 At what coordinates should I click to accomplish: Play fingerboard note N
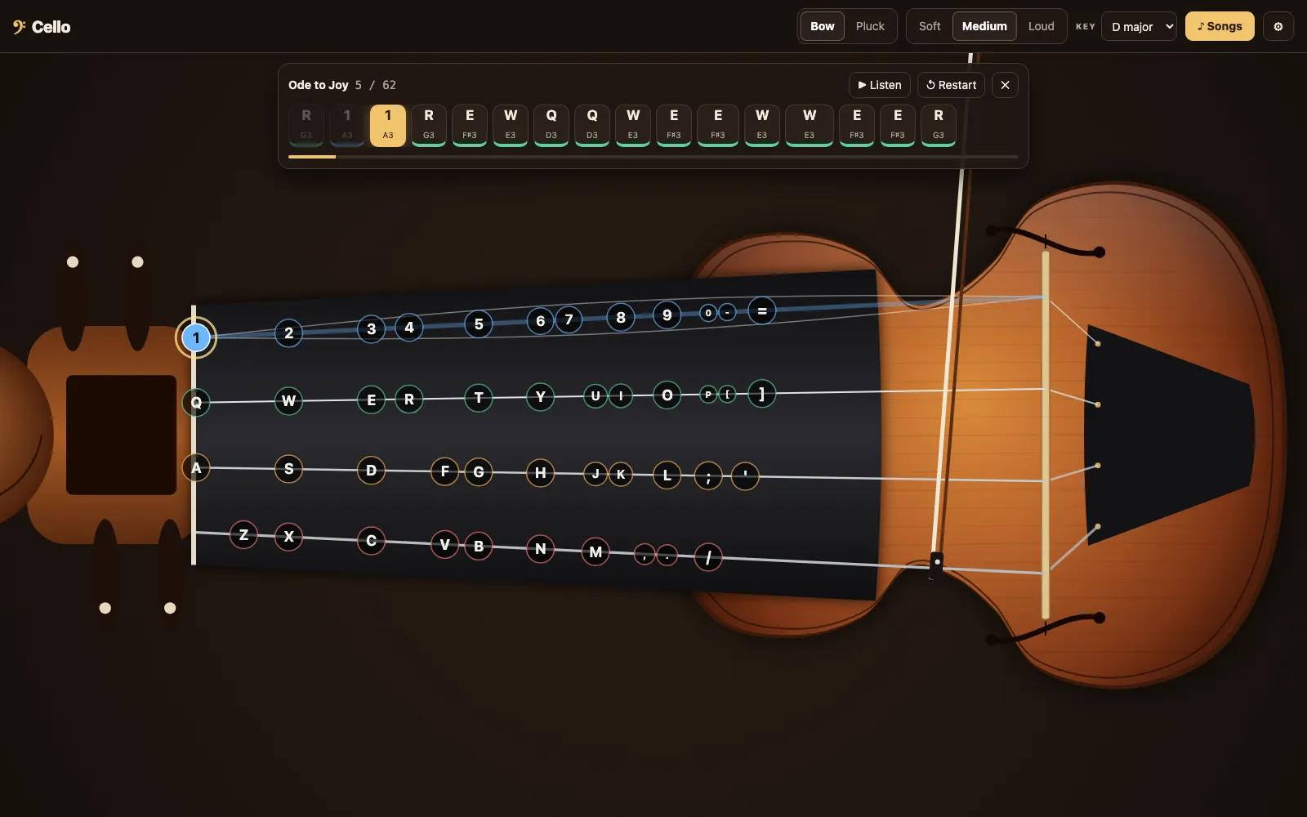[x=540, y=549]
